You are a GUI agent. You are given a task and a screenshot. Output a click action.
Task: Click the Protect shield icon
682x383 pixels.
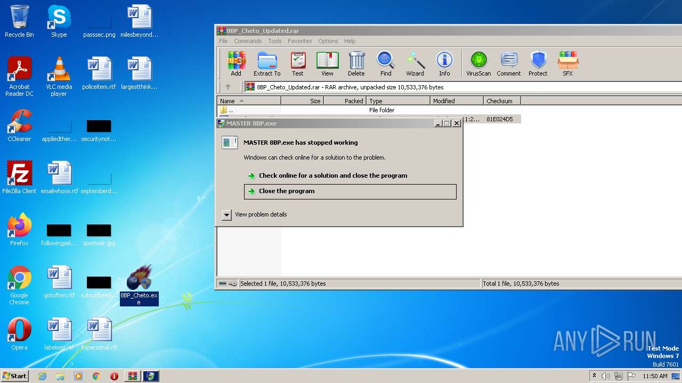pyautogui.click(x=538, y=64)
